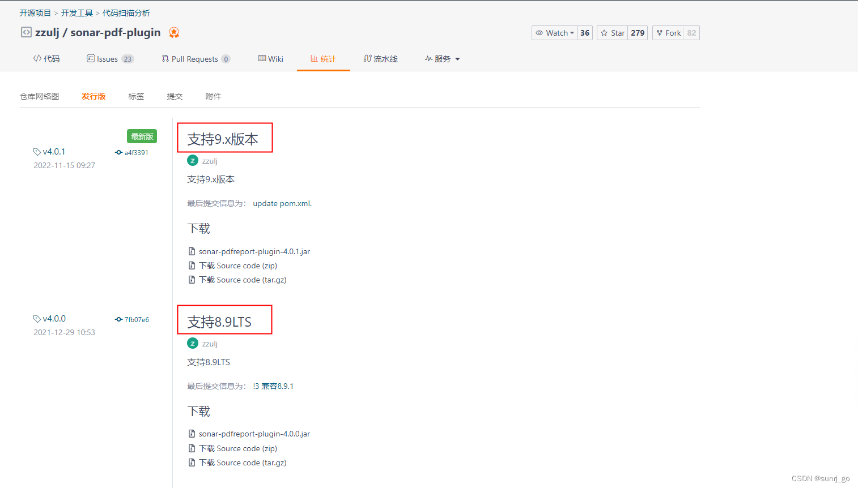Viewport: 858px width, 488px height.
Task: Click file icon for v4.0.1 Source code (tar.gz)
Action: tap(192, 280)
